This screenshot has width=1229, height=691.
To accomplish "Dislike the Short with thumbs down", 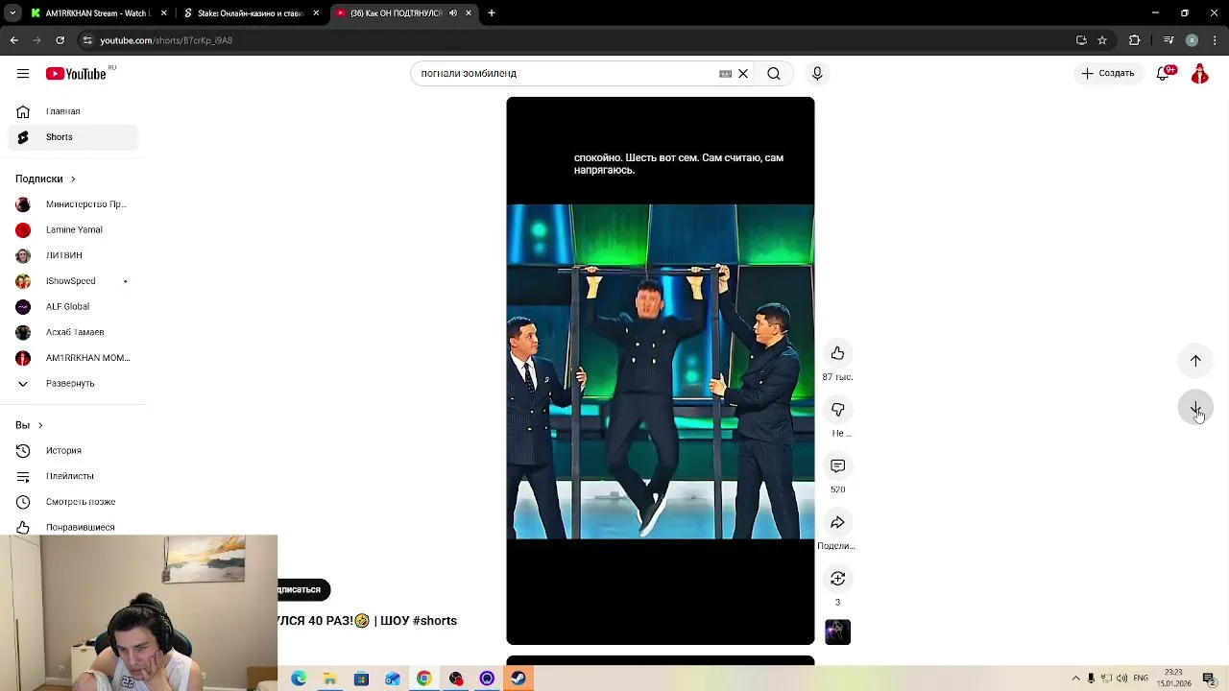I will click(838, 410).
